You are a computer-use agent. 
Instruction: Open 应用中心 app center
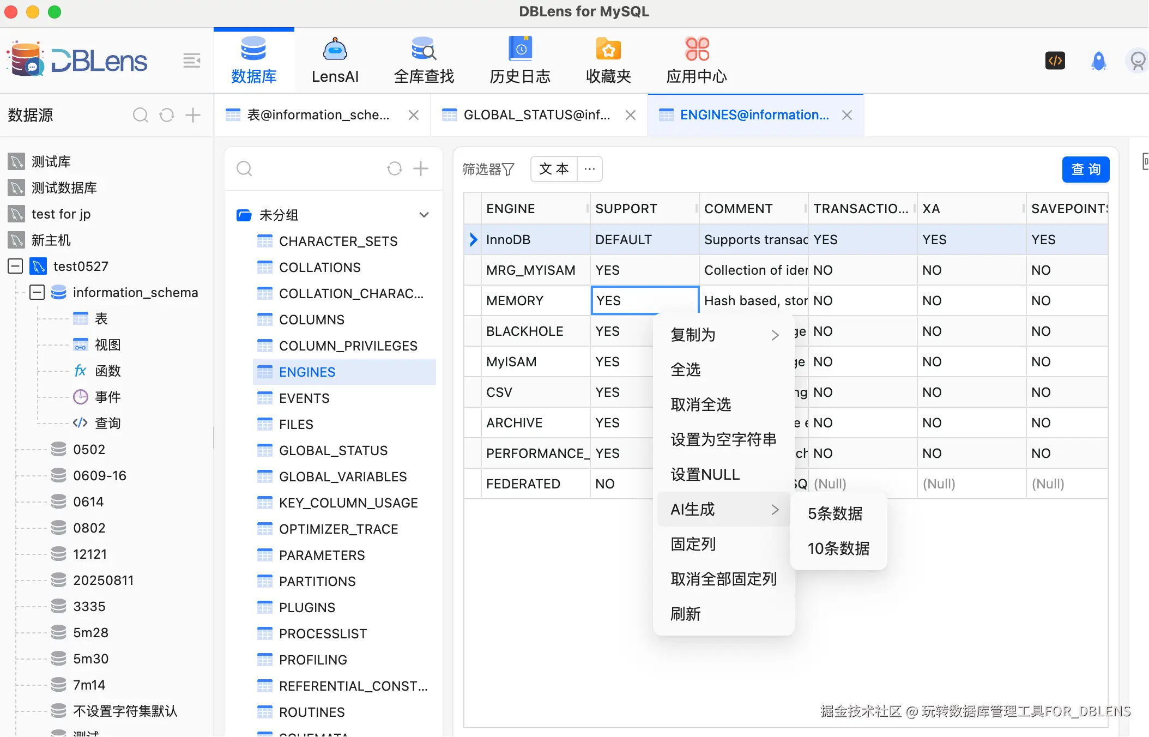coord(697,61)
